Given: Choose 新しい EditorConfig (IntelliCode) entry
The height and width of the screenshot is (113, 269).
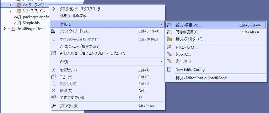Looking at the screenshot, I should 216,78.
